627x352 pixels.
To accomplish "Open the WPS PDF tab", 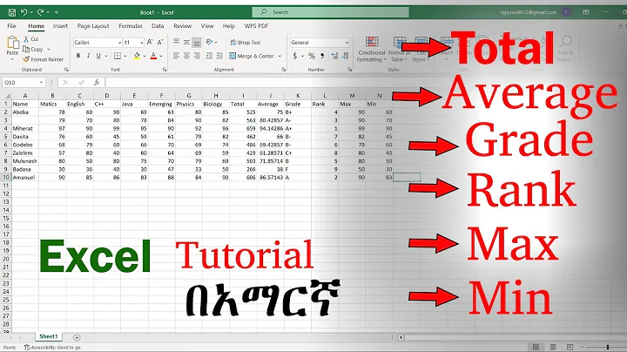I will click(256, 26).
